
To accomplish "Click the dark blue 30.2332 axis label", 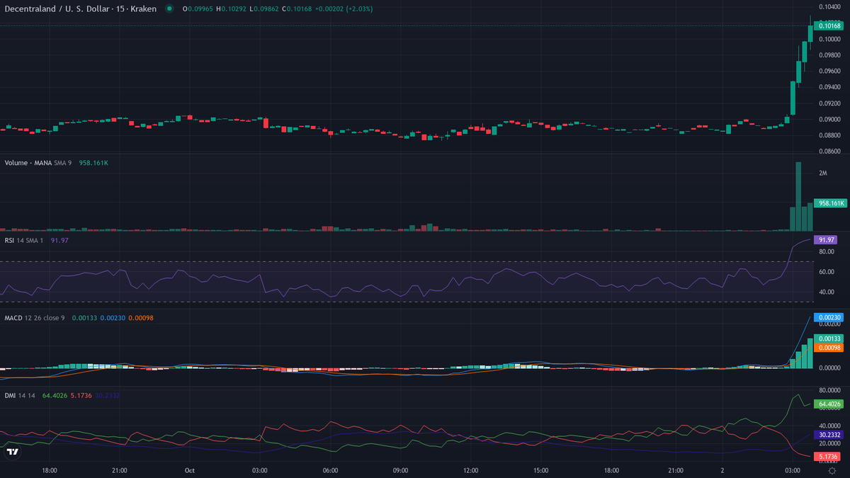I will point(829,435).
